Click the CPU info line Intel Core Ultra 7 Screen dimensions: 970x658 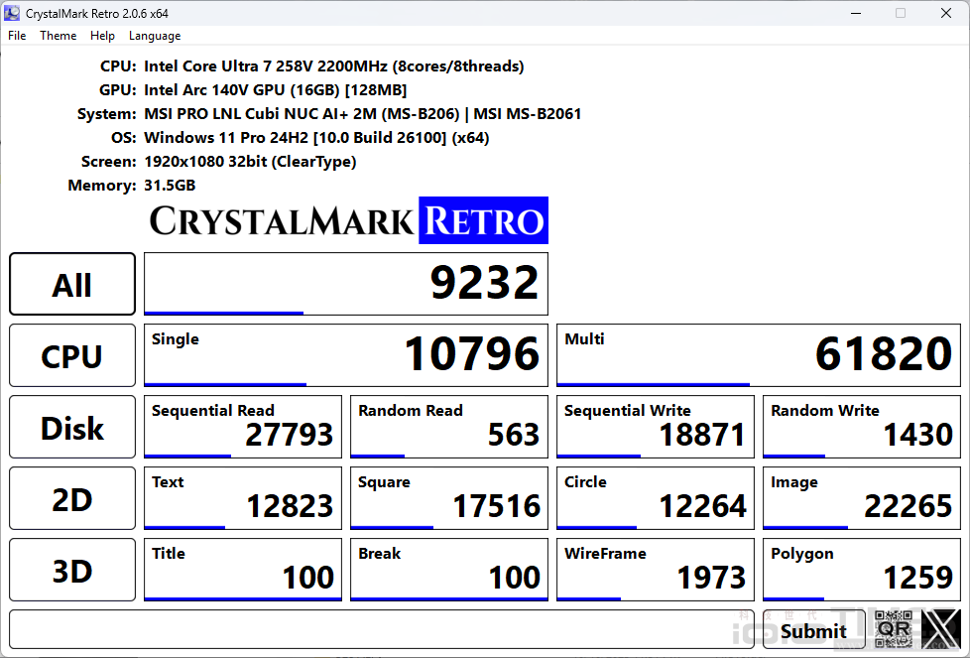point(334,66)
